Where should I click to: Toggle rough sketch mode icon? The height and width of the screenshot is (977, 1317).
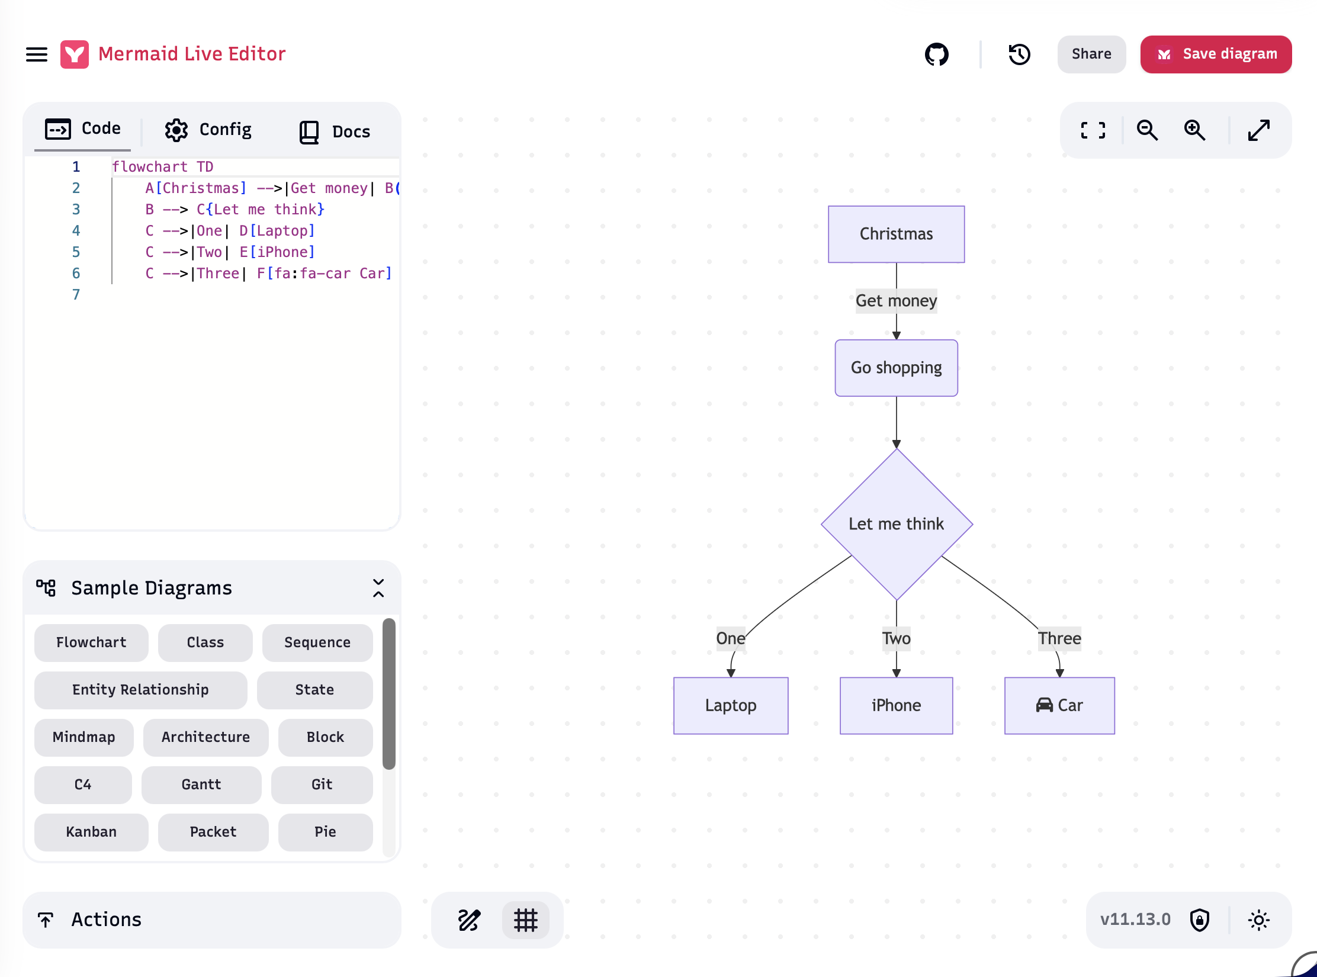[469, 920]
